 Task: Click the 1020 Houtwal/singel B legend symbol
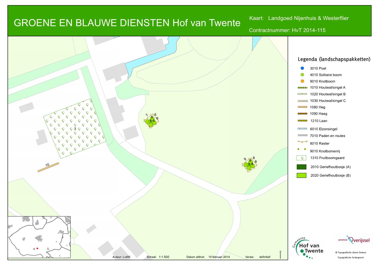(302, 94)
